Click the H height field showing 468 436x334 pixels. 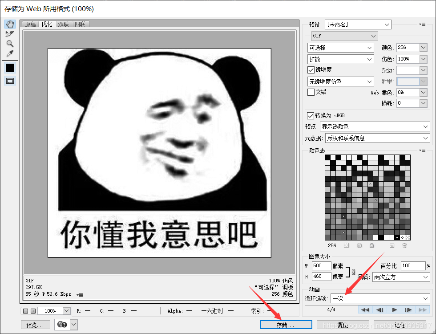pyautogui.click(x=322, y=277)
